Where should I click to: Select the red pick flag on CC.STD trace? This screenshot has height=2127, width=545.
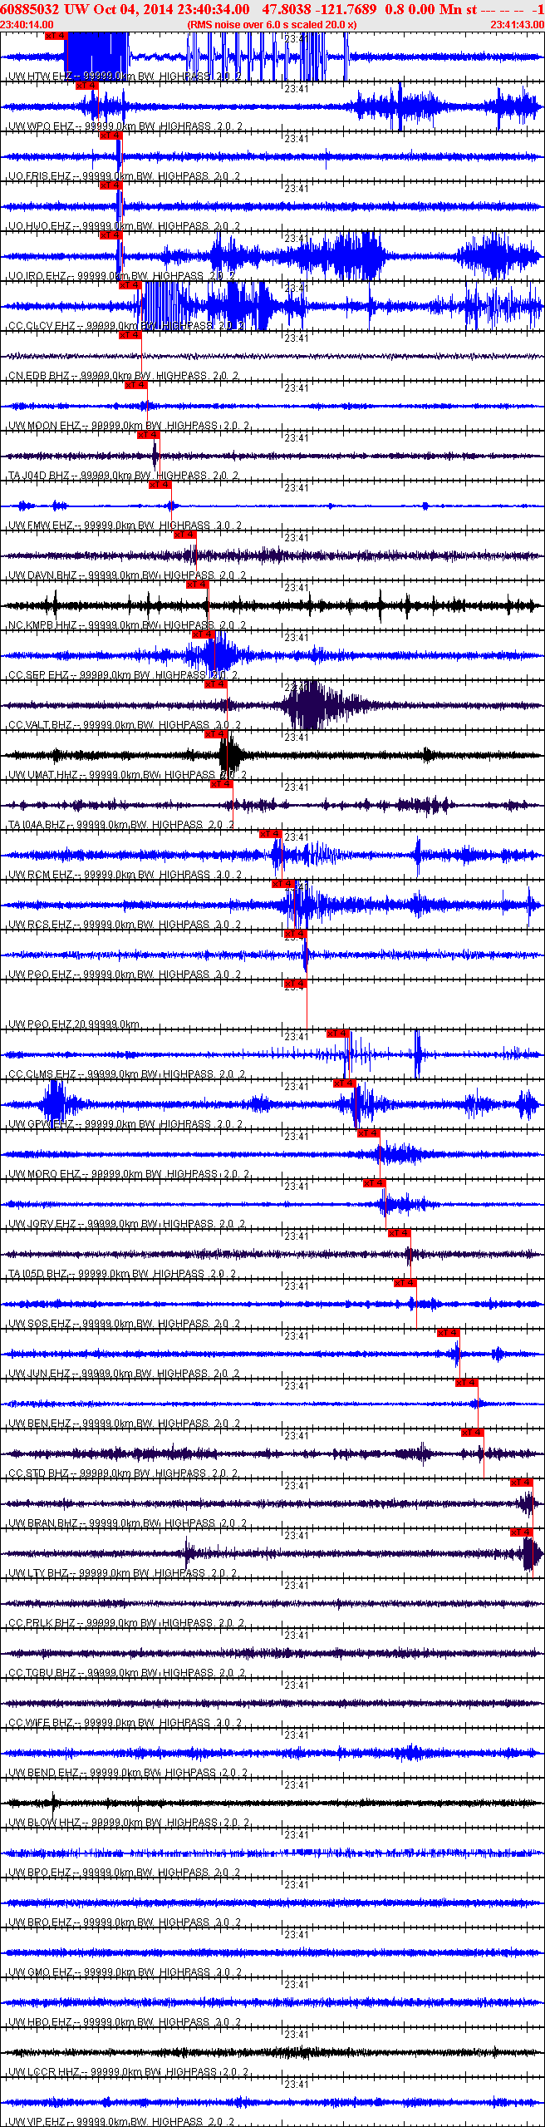click(x=473, y=1433)
